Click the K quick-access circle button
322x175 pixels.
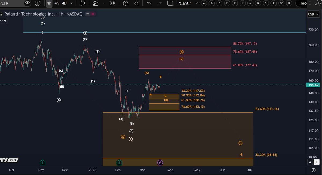[243, 3]
